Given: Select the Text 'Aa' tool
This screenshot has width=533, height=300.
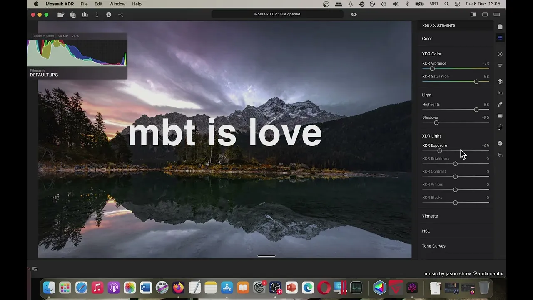Looking at the screenshot, I should 500,93.
